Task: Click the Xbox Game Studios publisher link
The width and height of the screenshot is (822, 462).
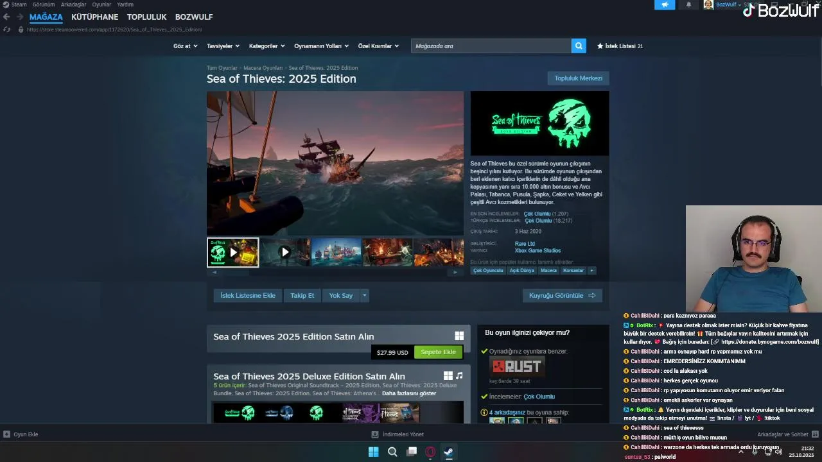Action: (x=538, y=250)
